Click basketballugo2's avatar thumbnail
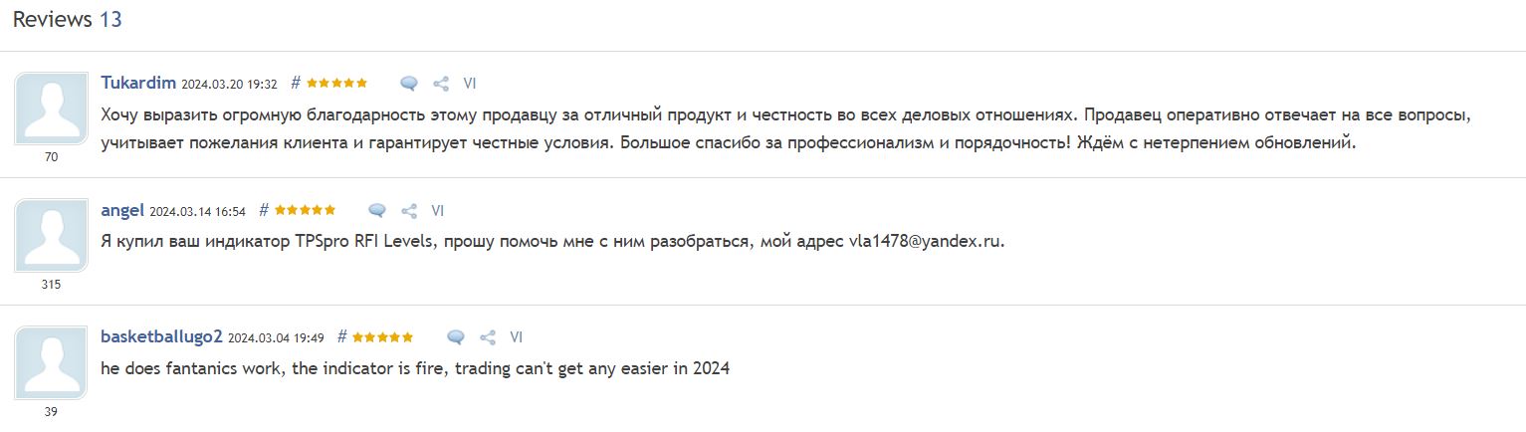The height and width of the screenshot is (432, 1526). 51,363
